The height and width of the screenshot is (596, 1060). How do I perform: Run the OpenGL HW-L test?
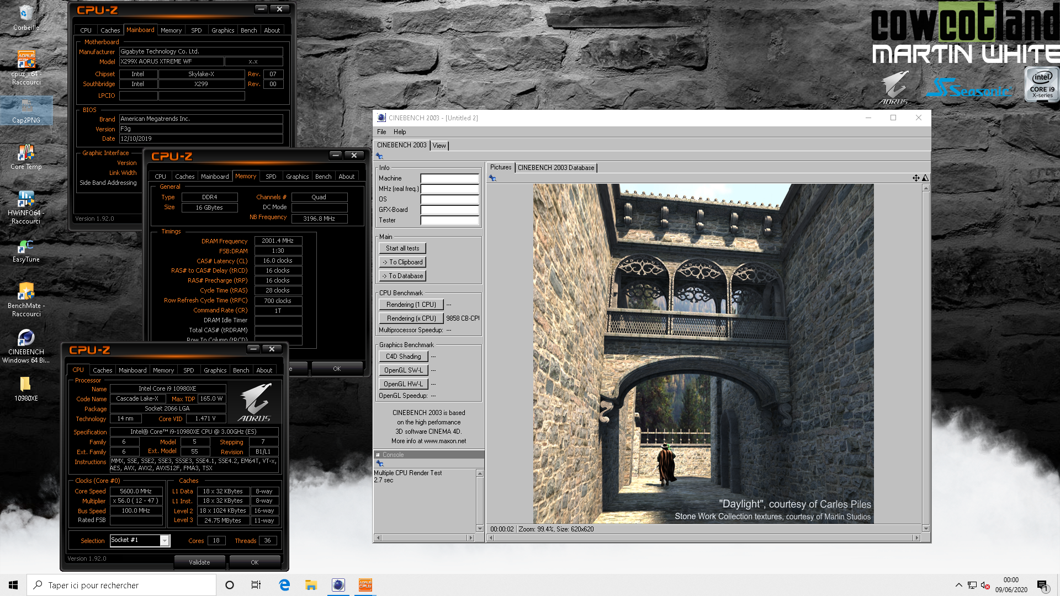click(x=403, y=384)
